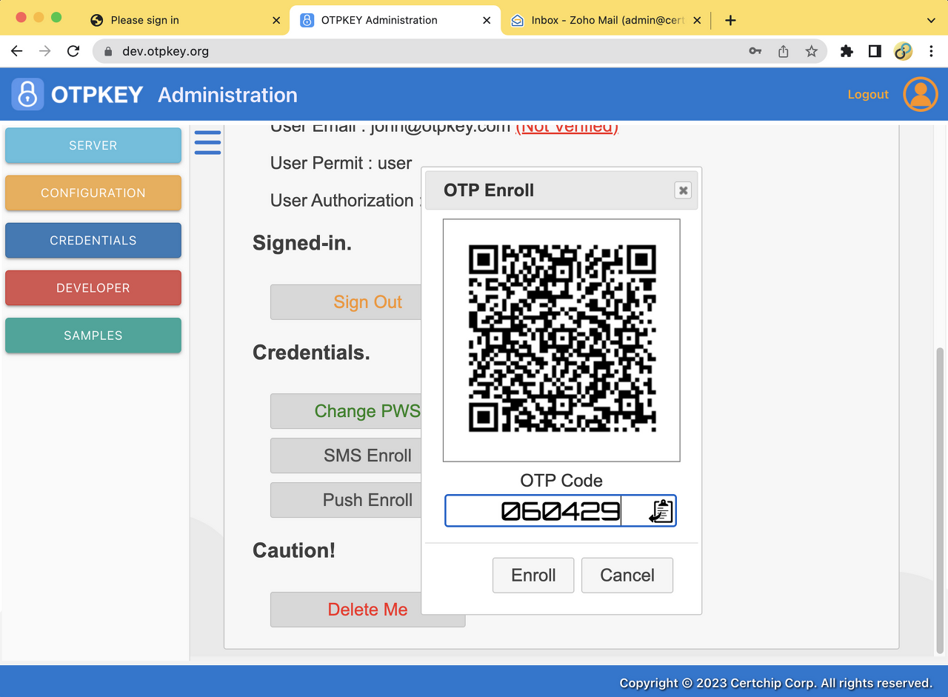Viewport: 948px width, 697px height.
Task: Click the Caution! section heading
Action: pos(294,550)
